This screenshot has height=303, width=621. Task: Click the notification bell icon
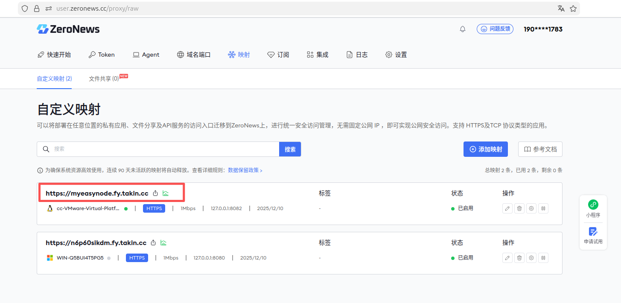(463, 29)
